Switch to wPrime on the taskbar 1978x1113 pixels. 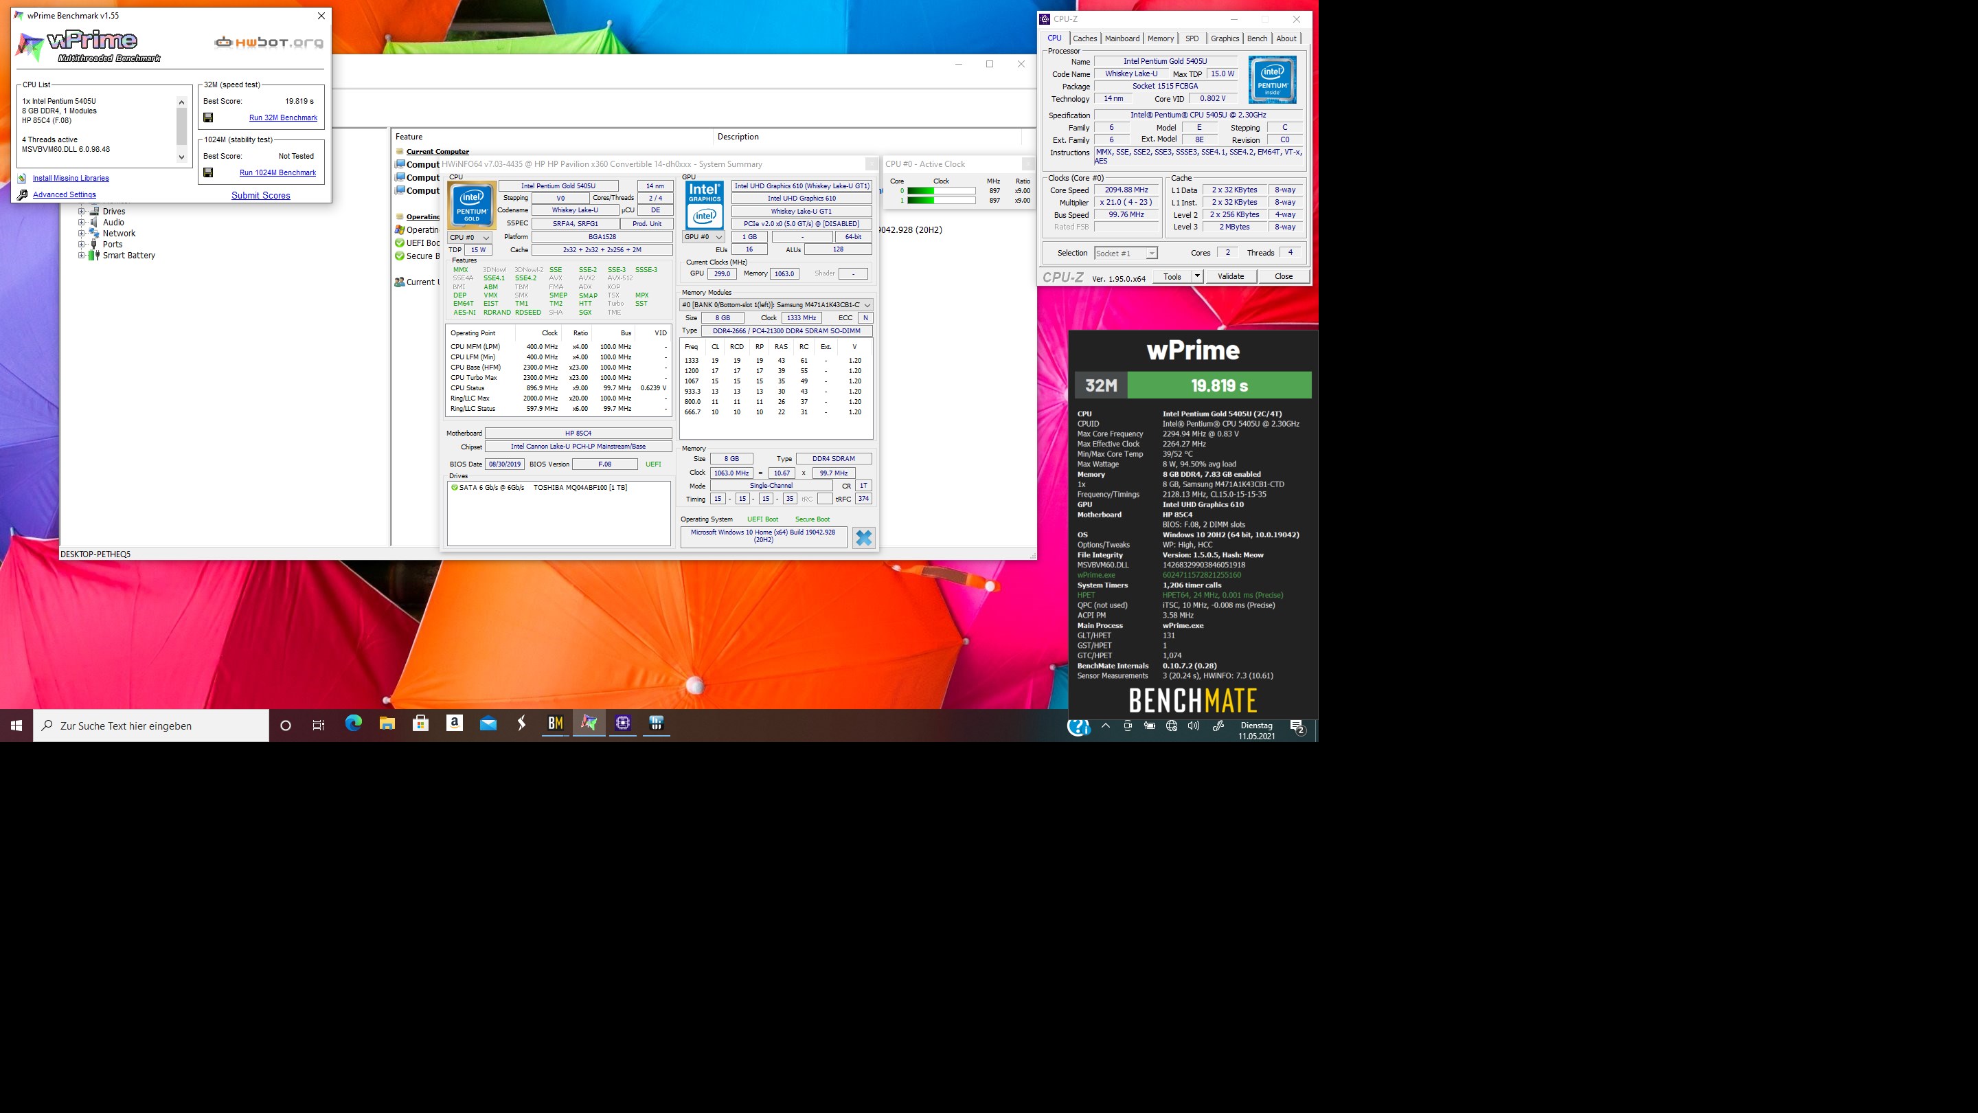589,724
